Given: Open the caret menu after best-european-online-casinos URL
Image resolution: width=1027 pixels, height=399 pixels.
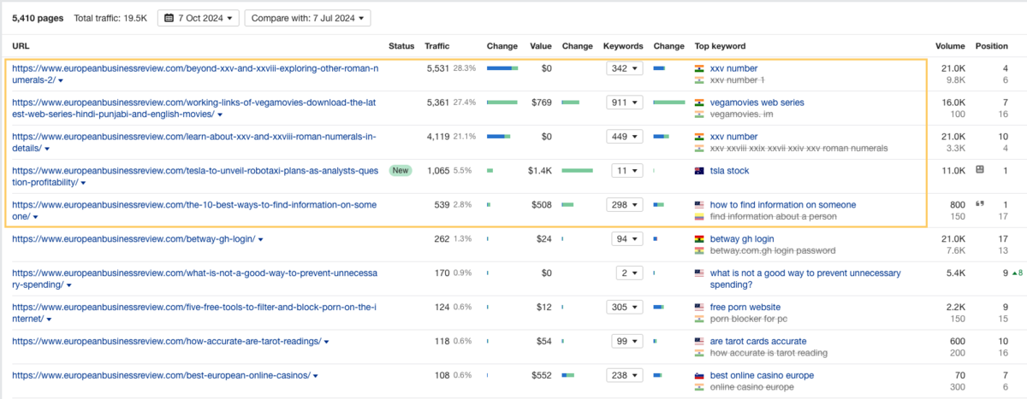Looking at the screenshot, I should click(x=316, y=377).
